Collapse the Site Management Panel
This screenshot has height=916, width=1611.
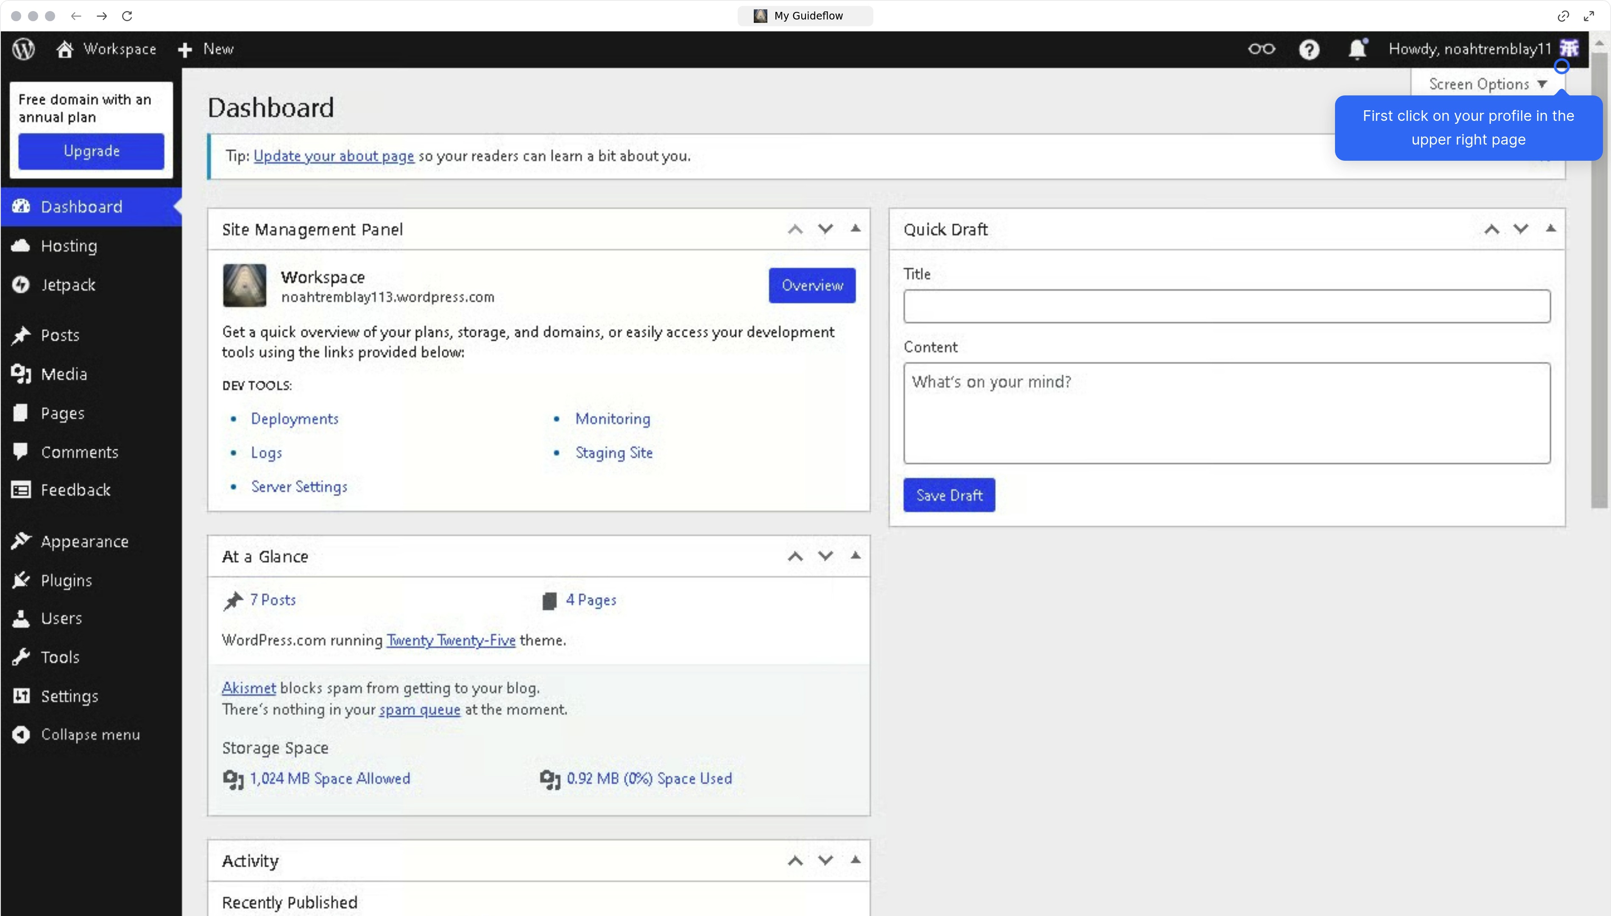click(856, 229)
